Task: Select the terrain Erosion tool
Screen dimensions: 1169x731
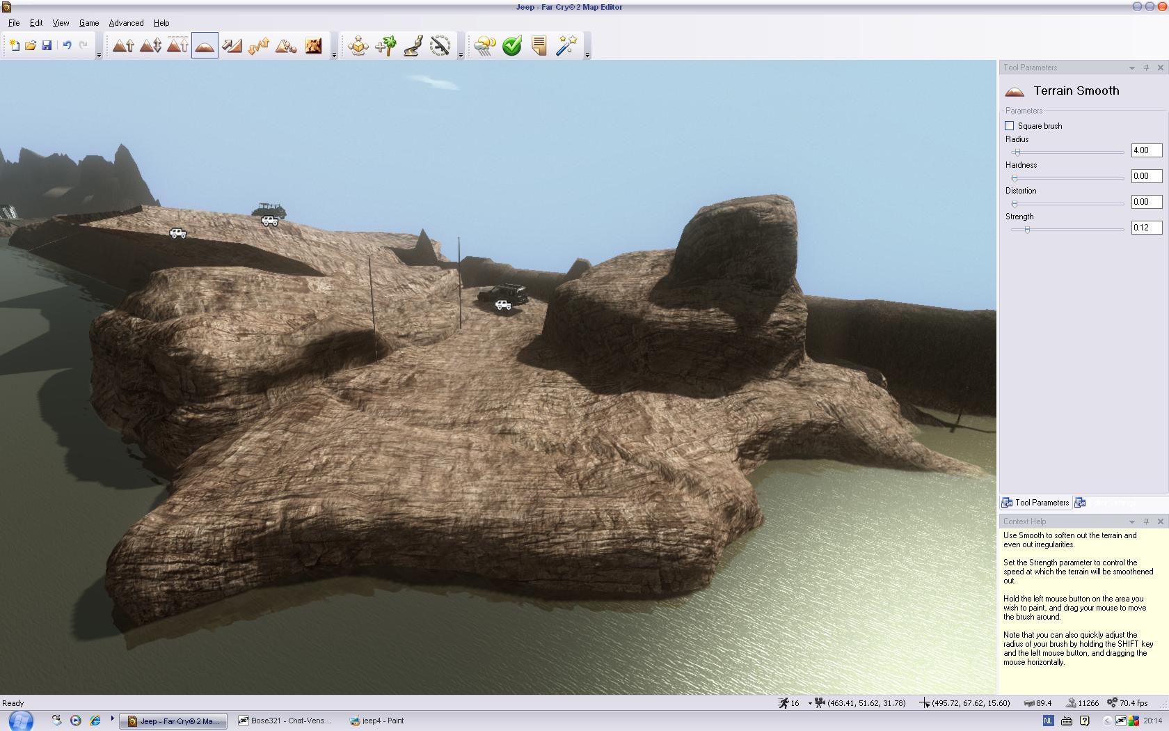Action: click(286, 46)
